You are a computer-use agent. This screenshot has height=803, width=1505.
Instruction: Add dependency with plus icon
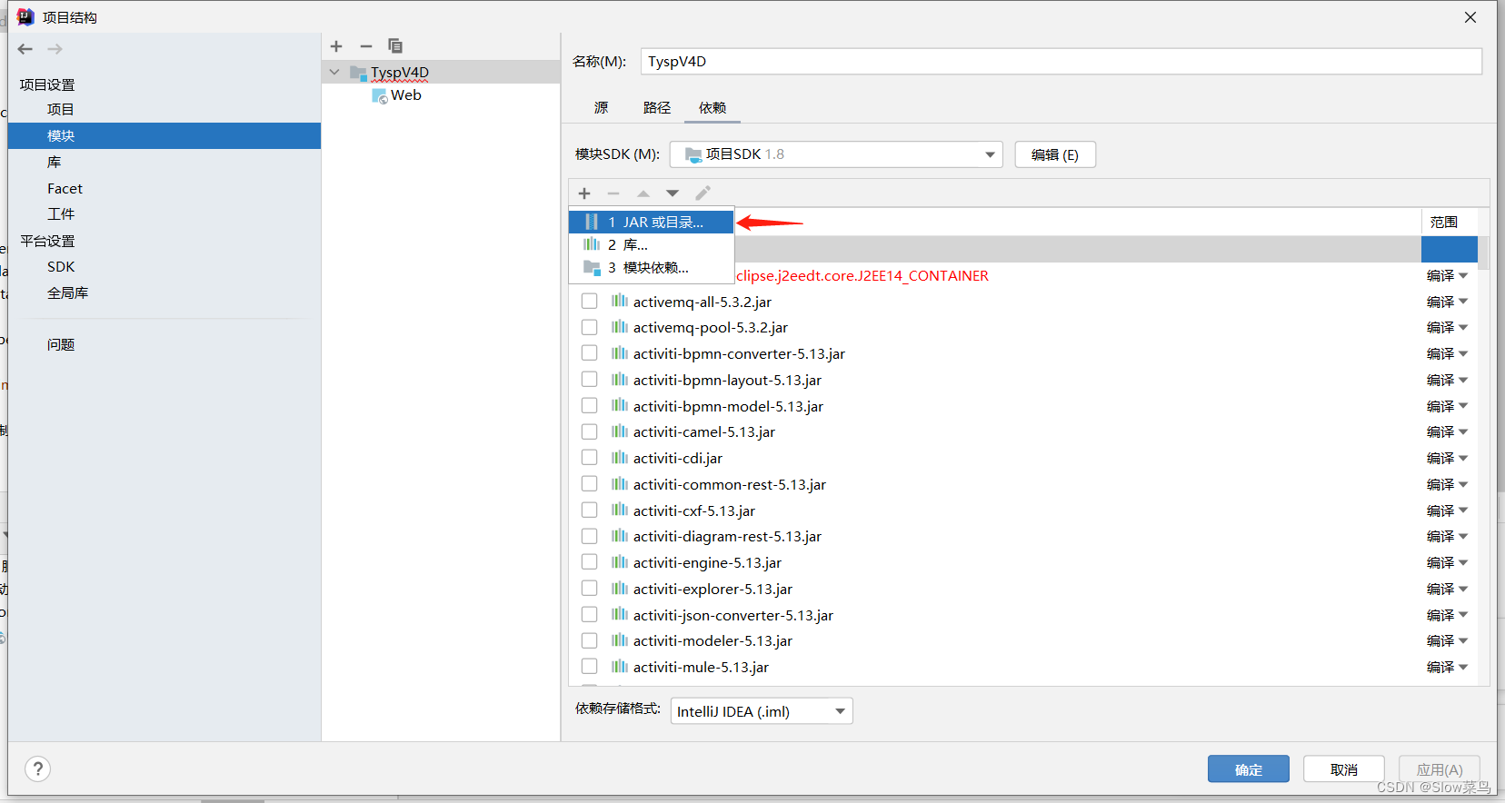click(x=584, y=193)
